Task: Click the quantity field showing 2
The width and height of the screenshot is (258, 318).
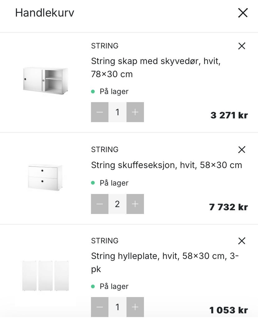Action: [x=117, y=204]
